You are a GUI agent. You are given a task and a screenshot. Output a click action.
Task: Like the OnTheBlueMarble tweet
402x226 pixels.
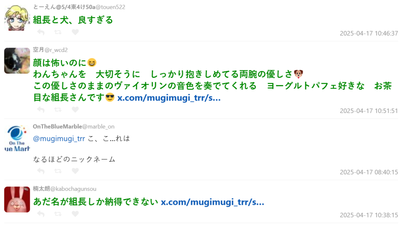coord(75,171)
